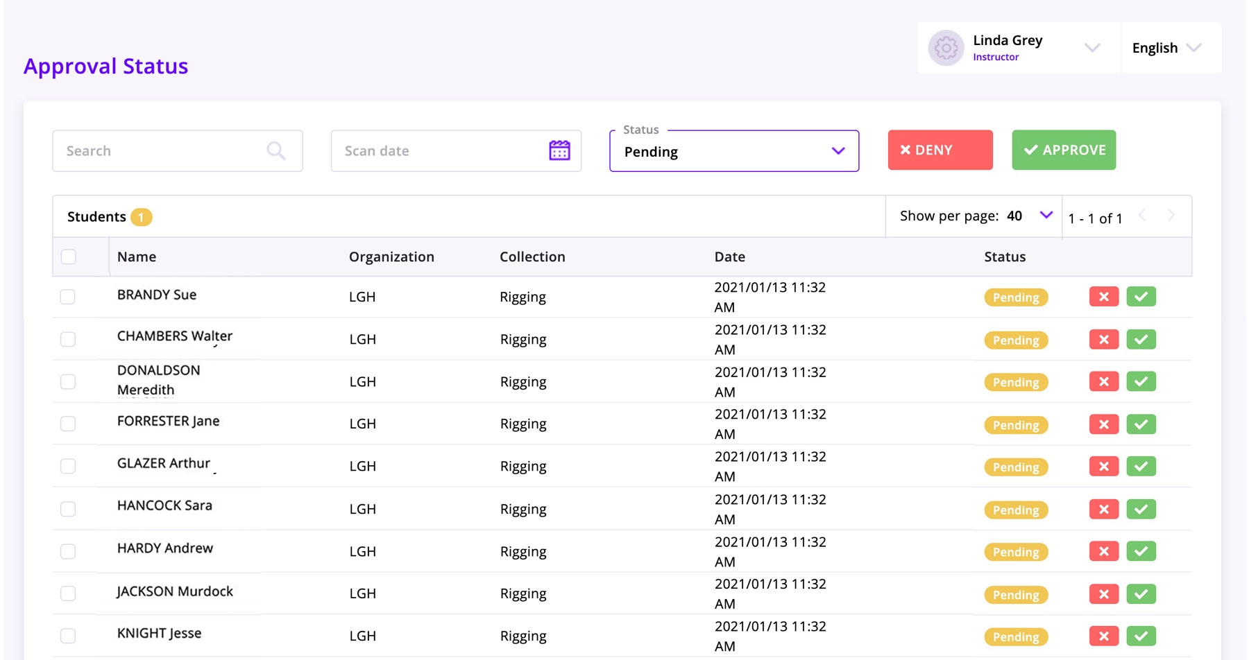Image resolution: width=1249 pixels, height=660 pixels.
Task: Select the HARDY Andrew row checkbox
Action: (68, 552)
